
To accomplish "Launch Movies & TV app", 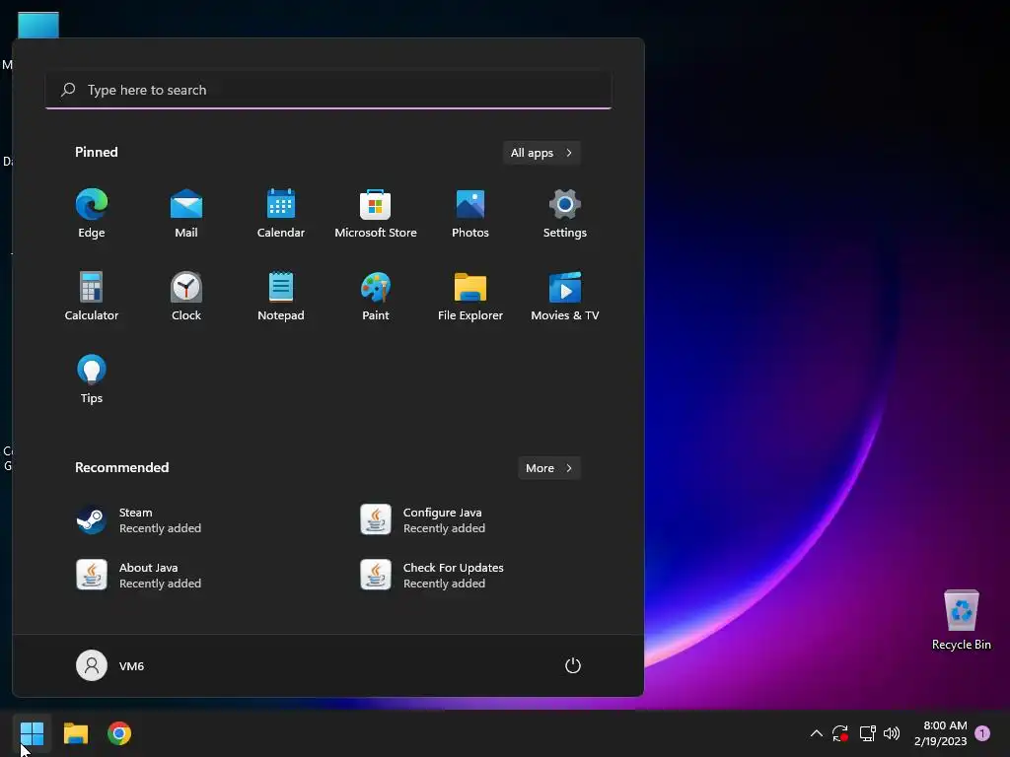I will pos(565,296).
